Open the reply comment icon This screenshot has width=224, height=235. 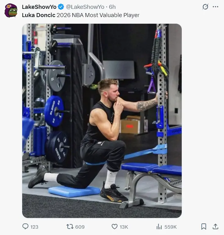[x=25, y=226]
